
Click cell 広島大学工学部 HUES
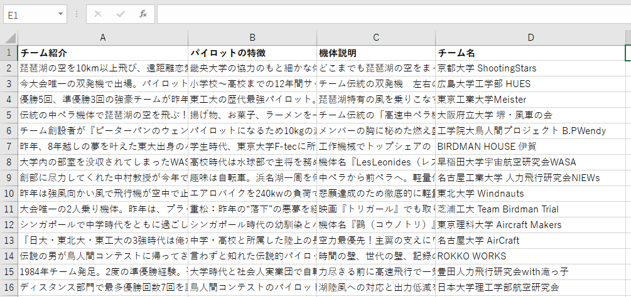tap(531, 84)
